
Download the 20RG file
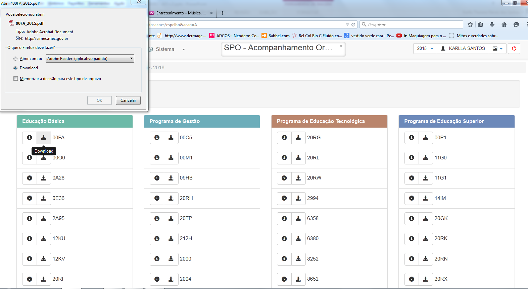(x=298, y=138)
